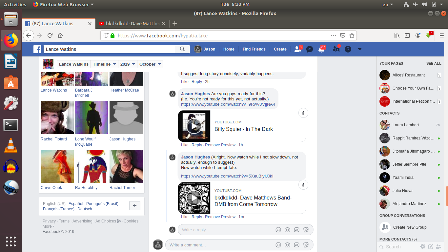This screenshot has width=448, height=252.
Task: Open a new Firefox tab
Action: [x=175, y=23]
